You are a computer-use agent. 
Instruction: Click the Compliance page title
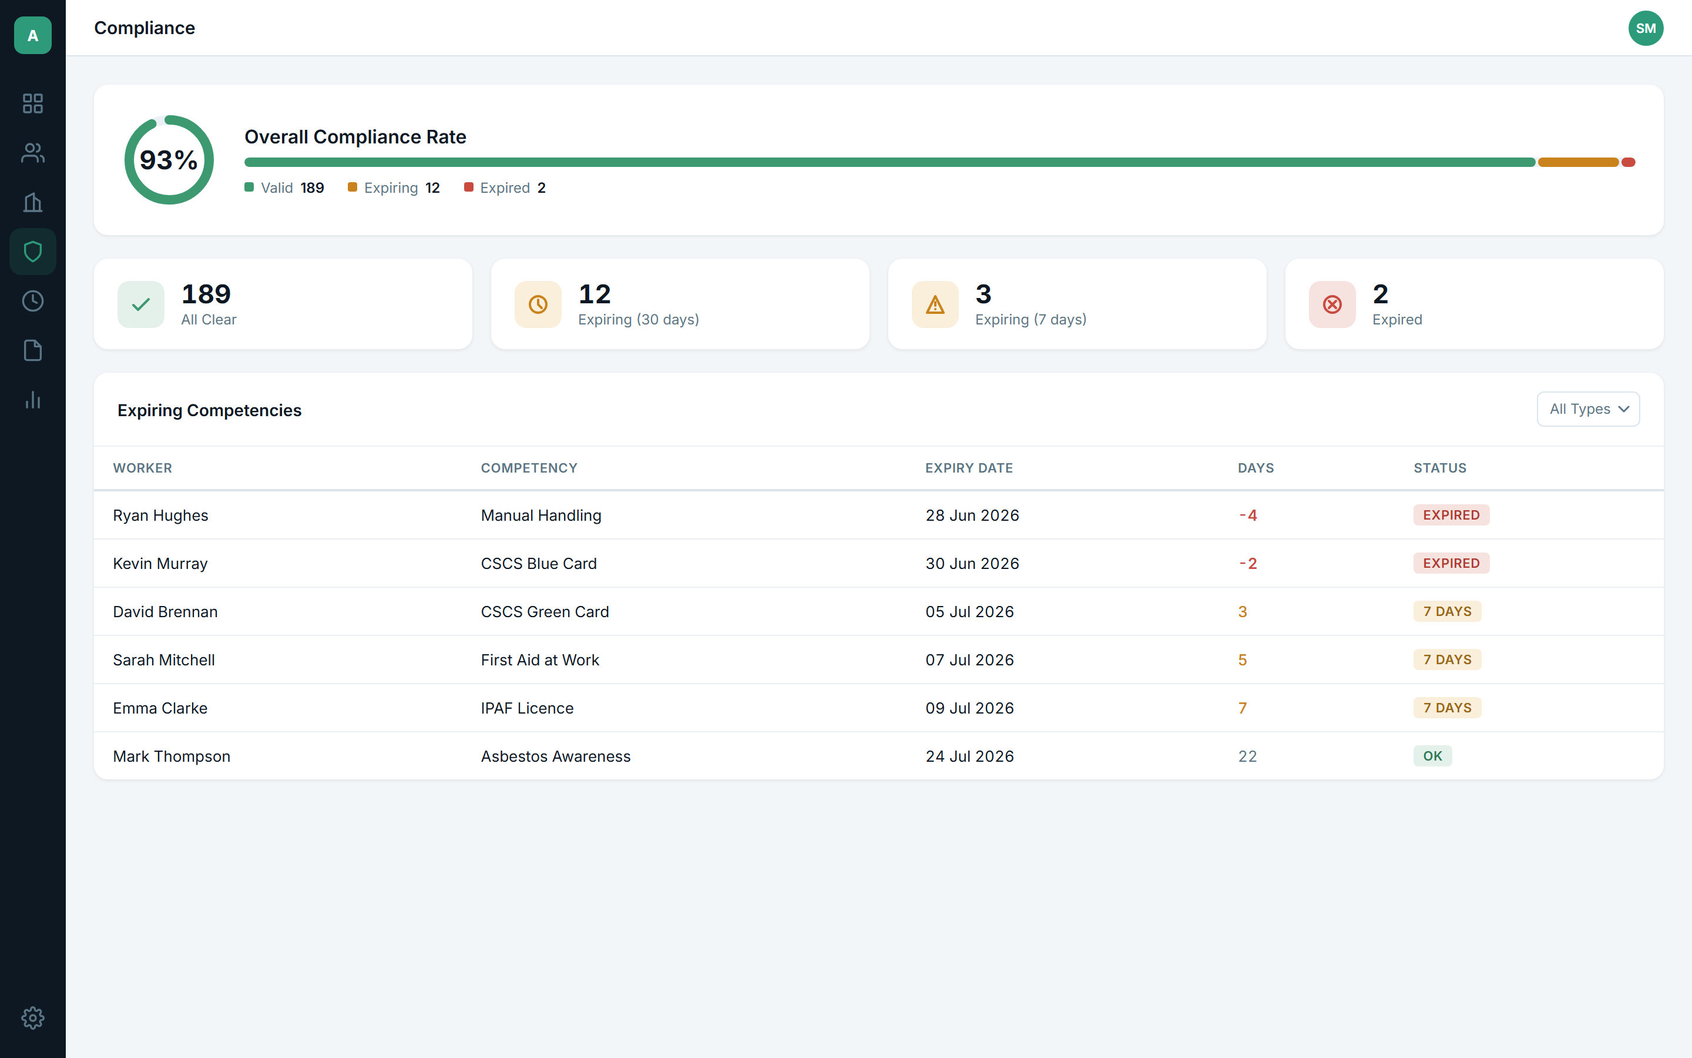[145, 28]
